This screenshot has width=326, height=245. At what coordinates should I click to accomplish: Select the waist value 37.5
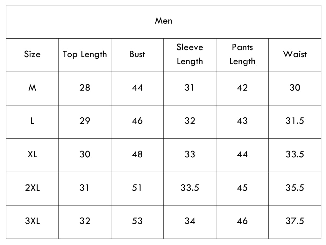pyautogui.click(x=295, y=221)
